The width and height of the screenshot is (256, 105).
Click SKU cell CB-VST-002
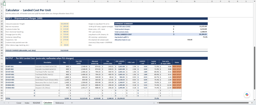(20, 74)
